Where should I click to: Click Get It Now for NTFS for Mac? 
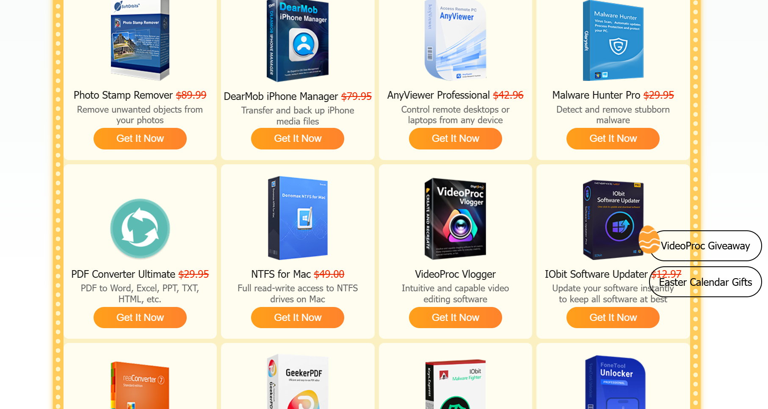coord(298,318)
